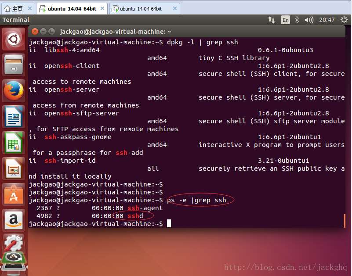Viewport: 352px width, 276px height.
Task: Close the 主页 home tab
Action: point(30,8)
